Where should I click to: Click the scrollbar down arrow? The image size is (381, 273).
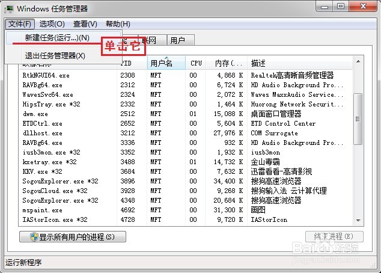[358, 220]
